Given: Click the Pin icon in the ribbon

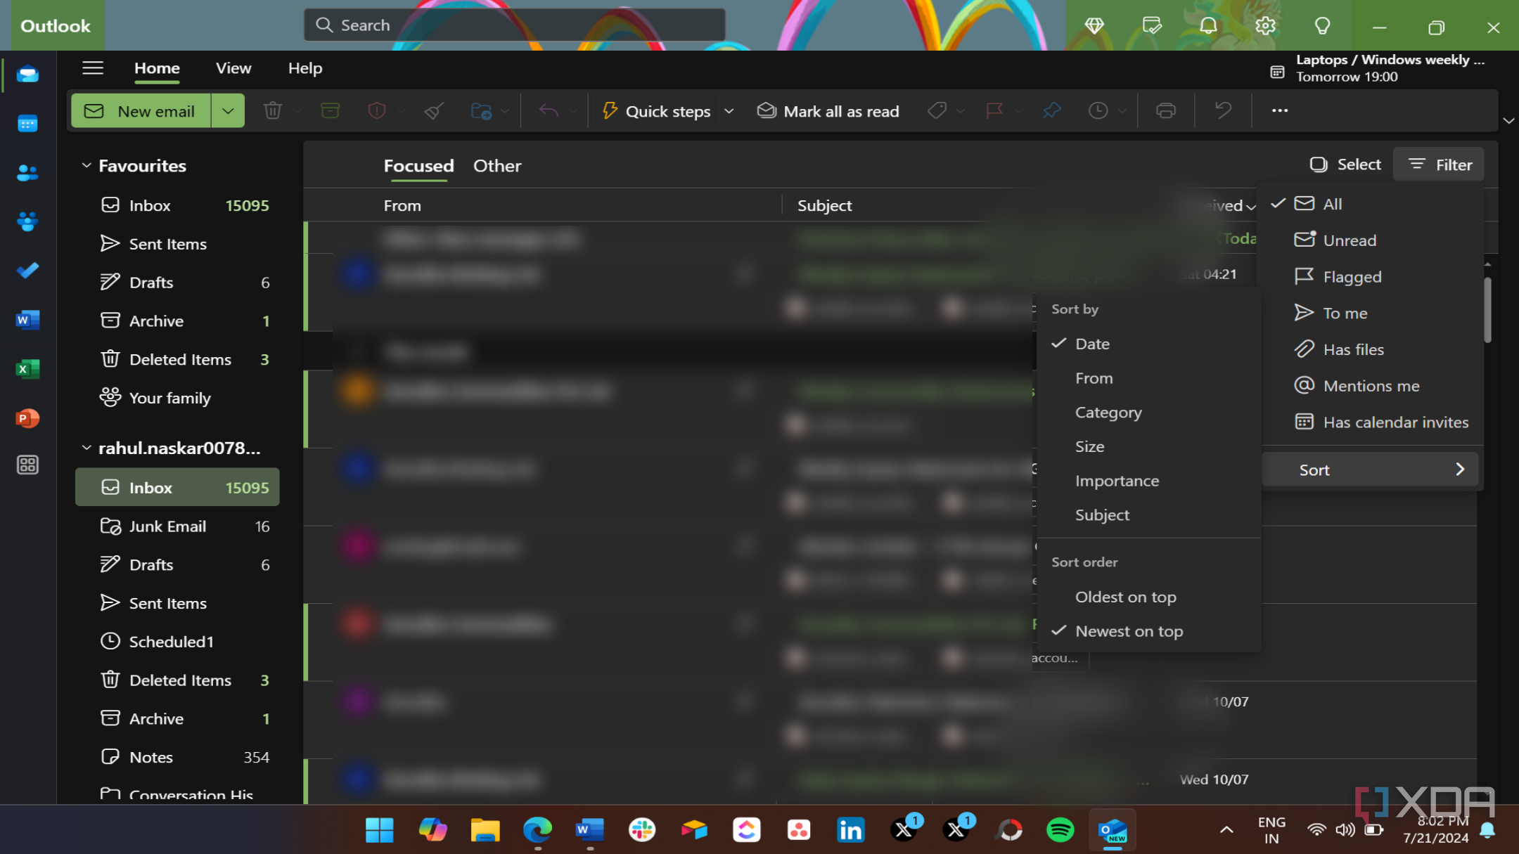Looking at the screenshot, I should [1051, 110].
